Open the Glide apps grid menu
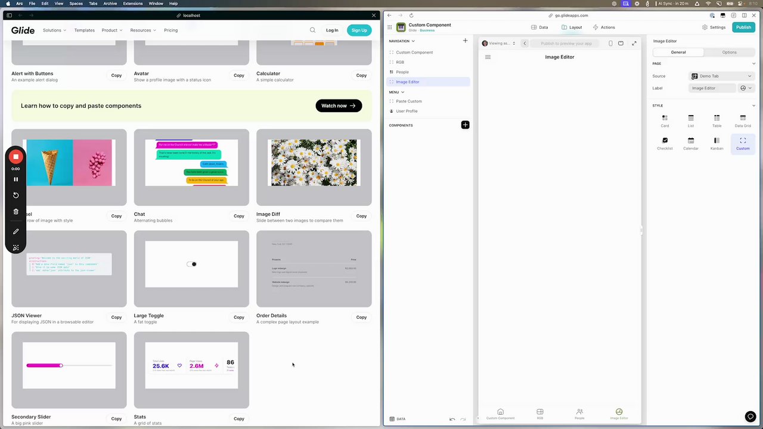The image size is (763, 429). pos(390,27)
